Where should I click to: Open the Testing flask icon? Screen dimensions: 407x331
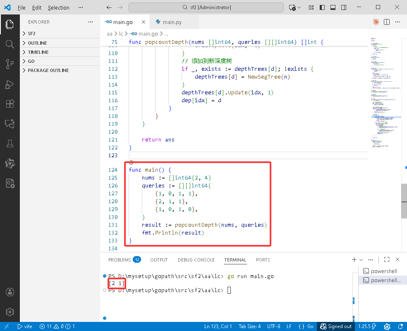tap(10, 144)
